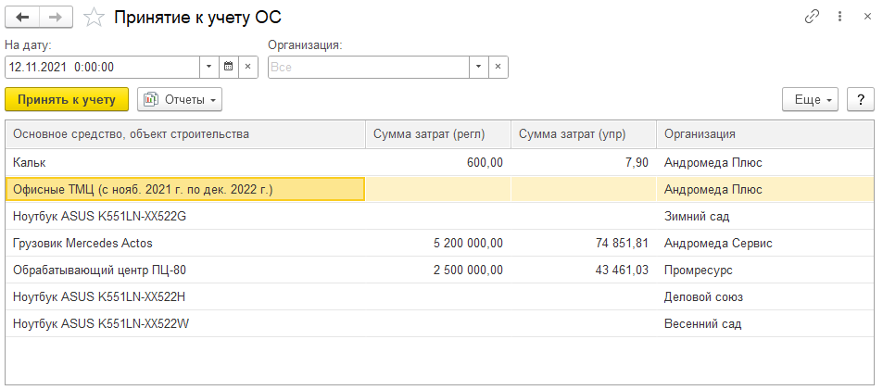This screenshot has width=883, height=390.
Task: Expand the Организация dropdown list
Action: point(478,67)
